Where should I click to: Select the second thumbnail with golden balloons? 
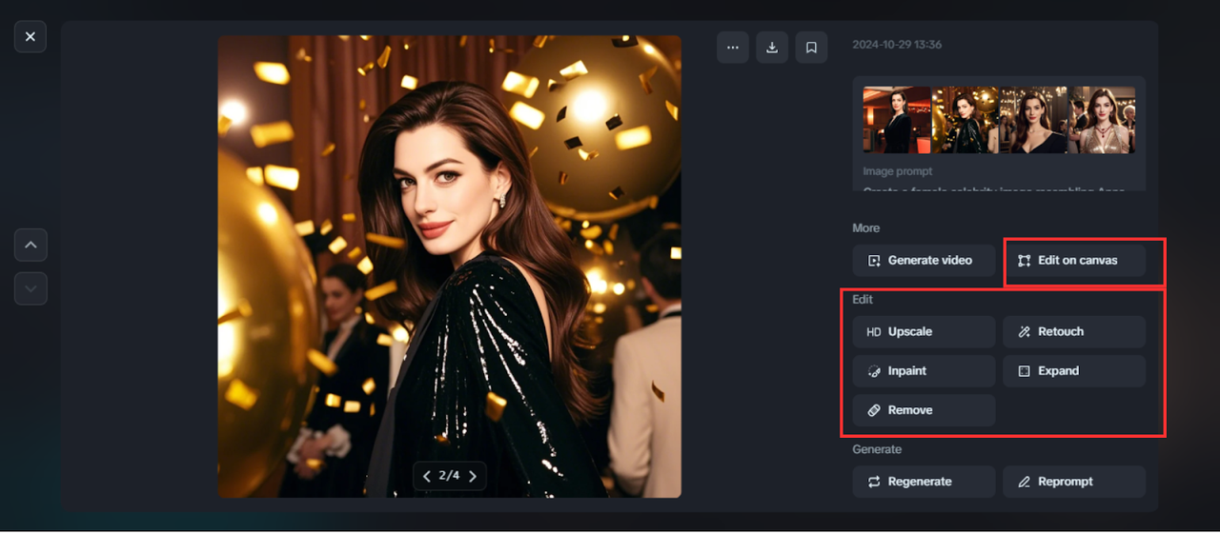coord(965,120)
